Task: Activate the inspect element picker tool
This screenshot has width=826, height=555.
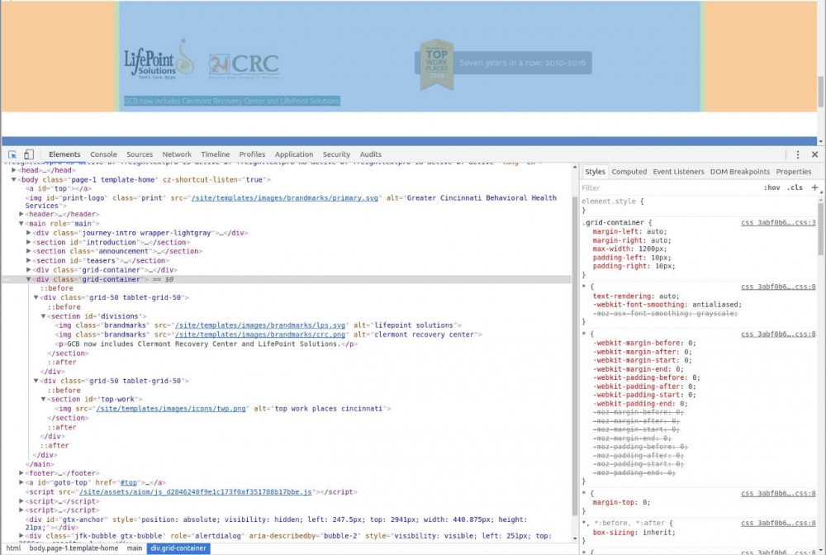Action: pyautogui.click(x=13, y=154)
